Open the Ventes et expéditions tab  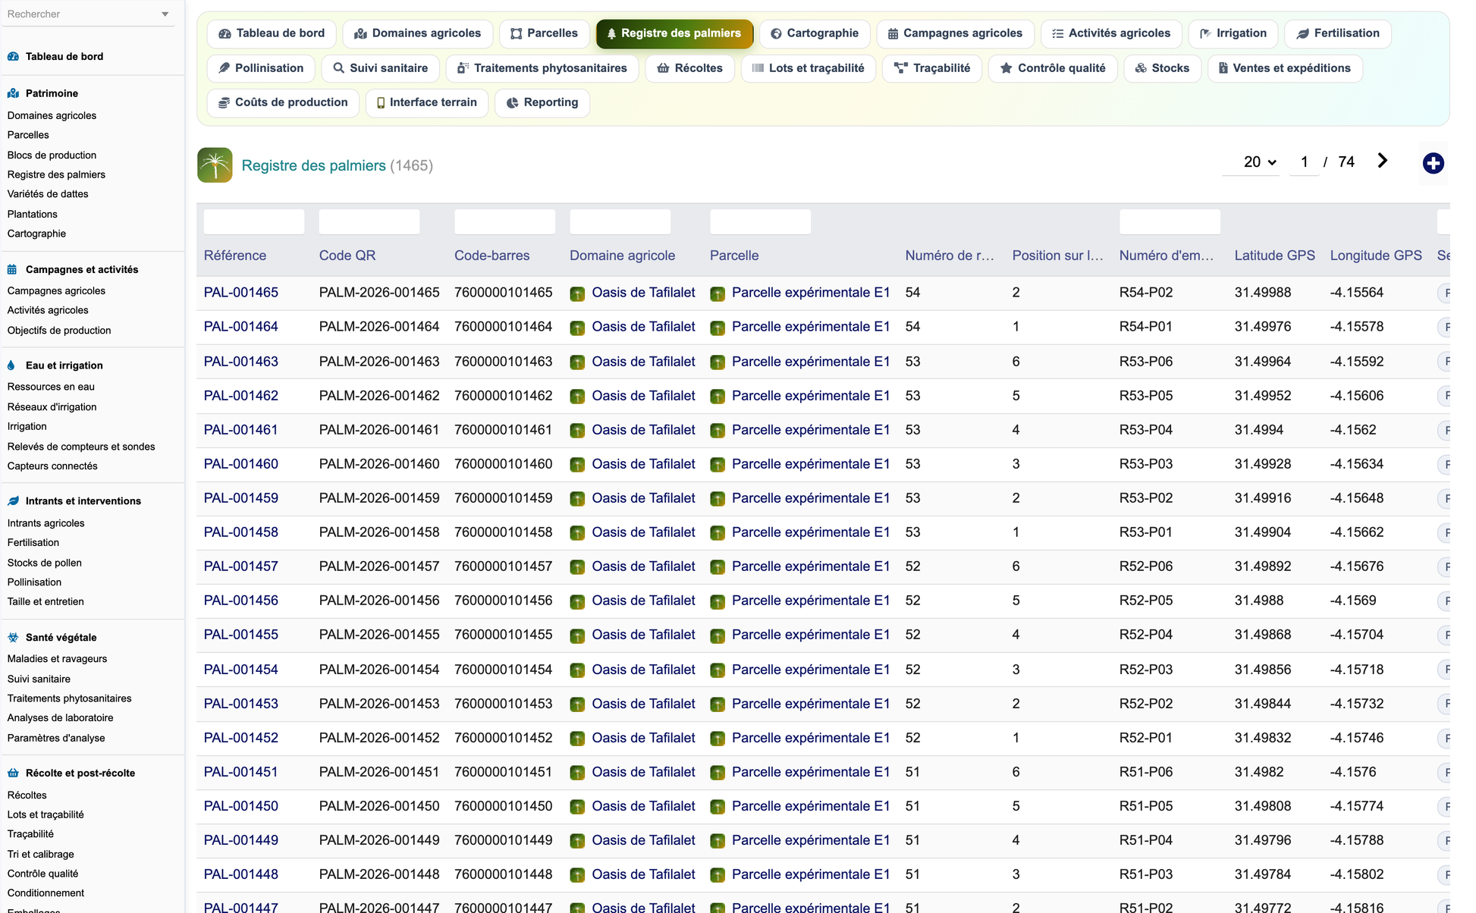(x=1285, y=68)
